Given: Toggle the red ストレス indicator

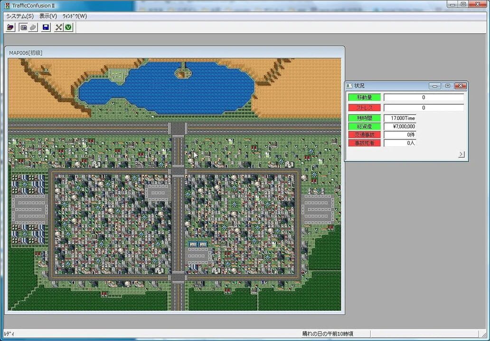Looking at the screenshot, I should pos(364,107).
